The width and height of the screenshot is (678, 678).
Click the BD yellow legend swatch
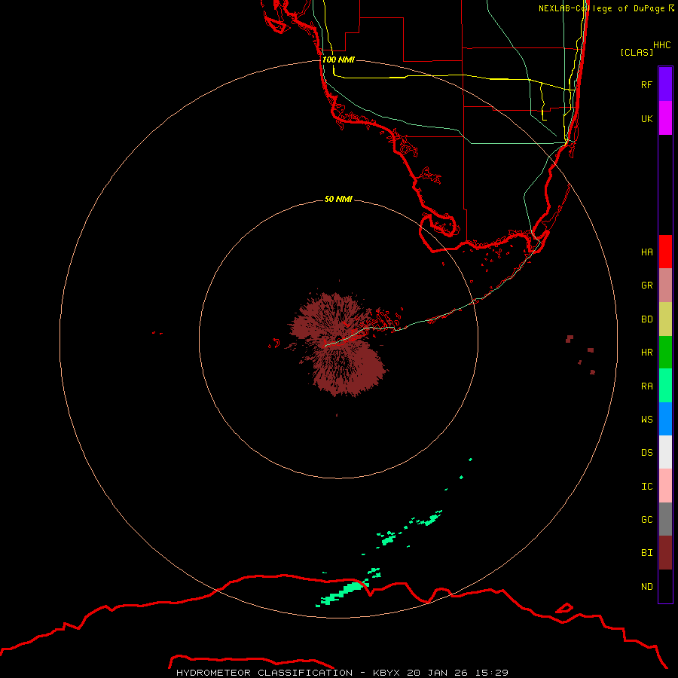[x=665, y=319]
